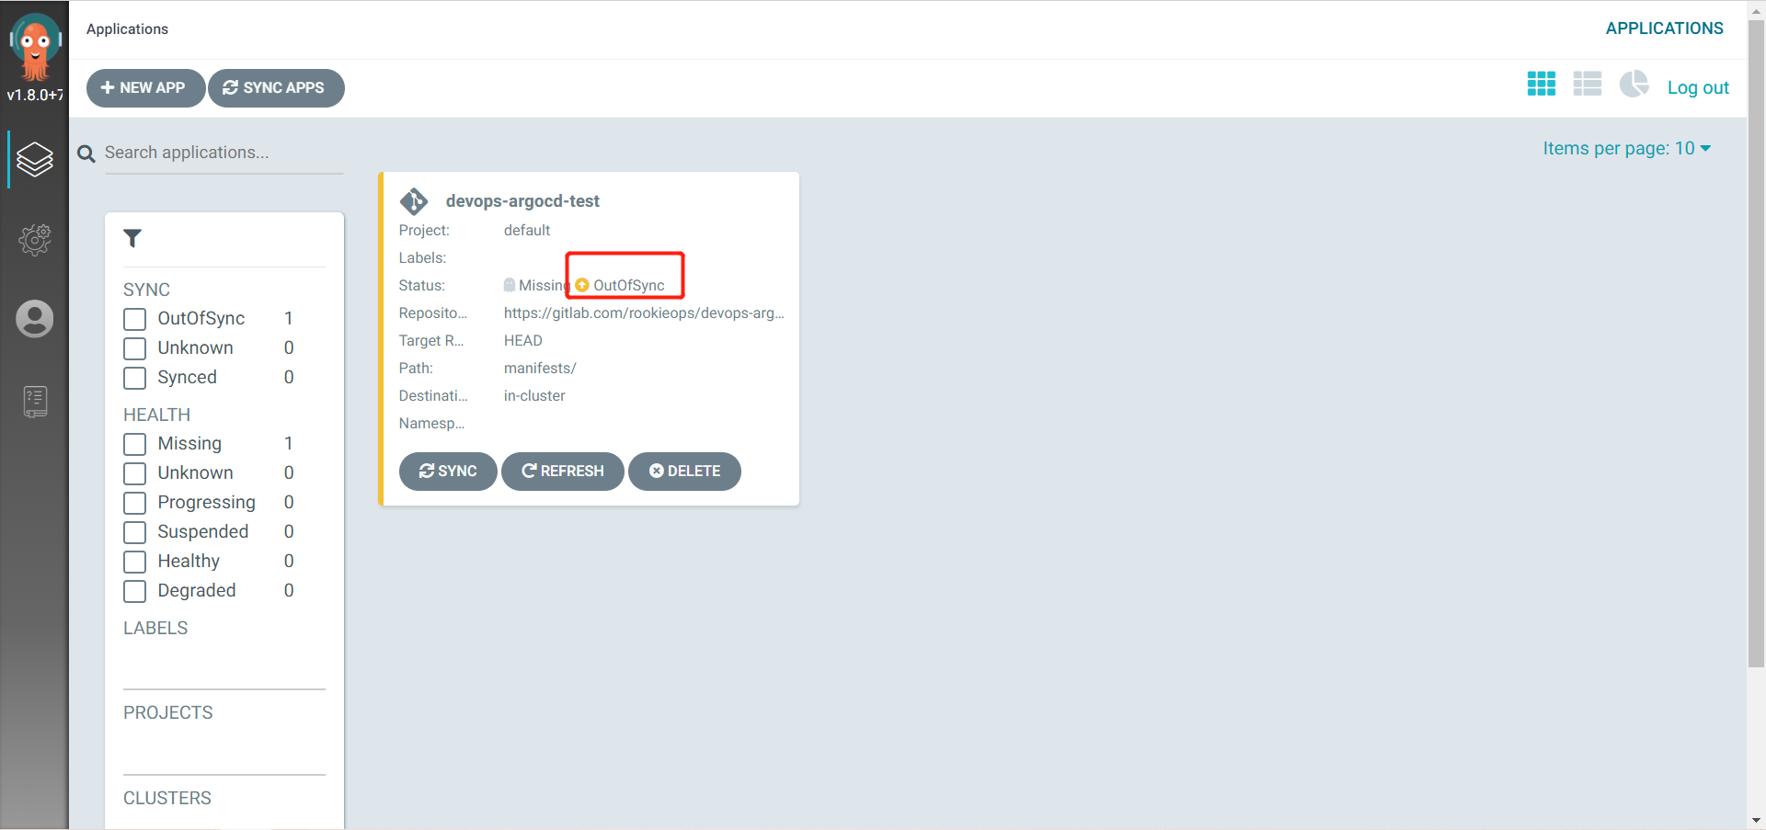
Task: Switch to tiles grid view
Action: tap(1542, 85)
